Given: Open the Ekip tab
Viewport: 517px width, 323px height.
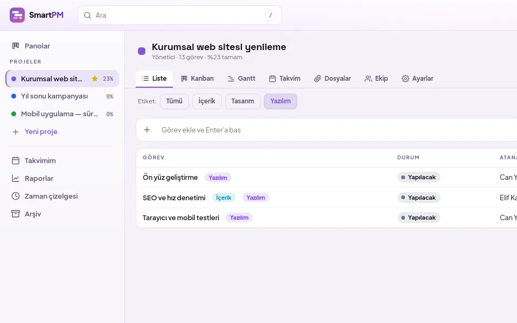Looking at the screenshot, I should 376,79.
